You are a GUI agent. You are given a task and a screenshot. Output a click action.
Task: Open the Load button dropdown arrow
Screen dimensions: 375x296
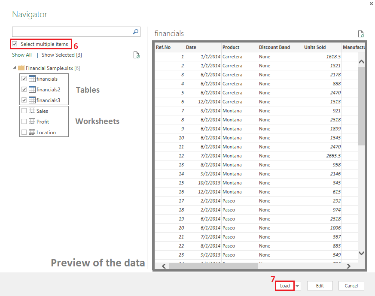(x=298, y=286)
